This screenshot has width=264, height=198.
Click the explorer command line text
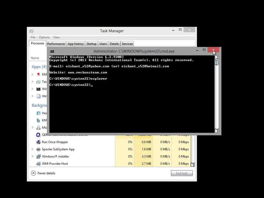[x=78, y=79]
